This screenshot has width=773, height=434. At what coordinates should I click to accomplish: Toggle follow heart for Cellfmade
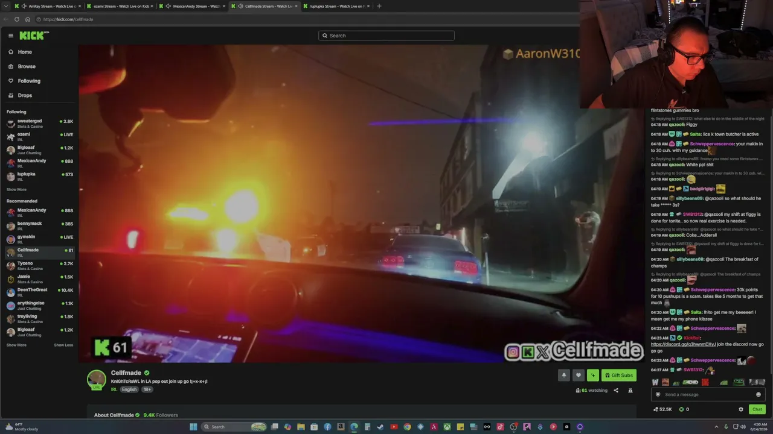click(x=578, y=375)
